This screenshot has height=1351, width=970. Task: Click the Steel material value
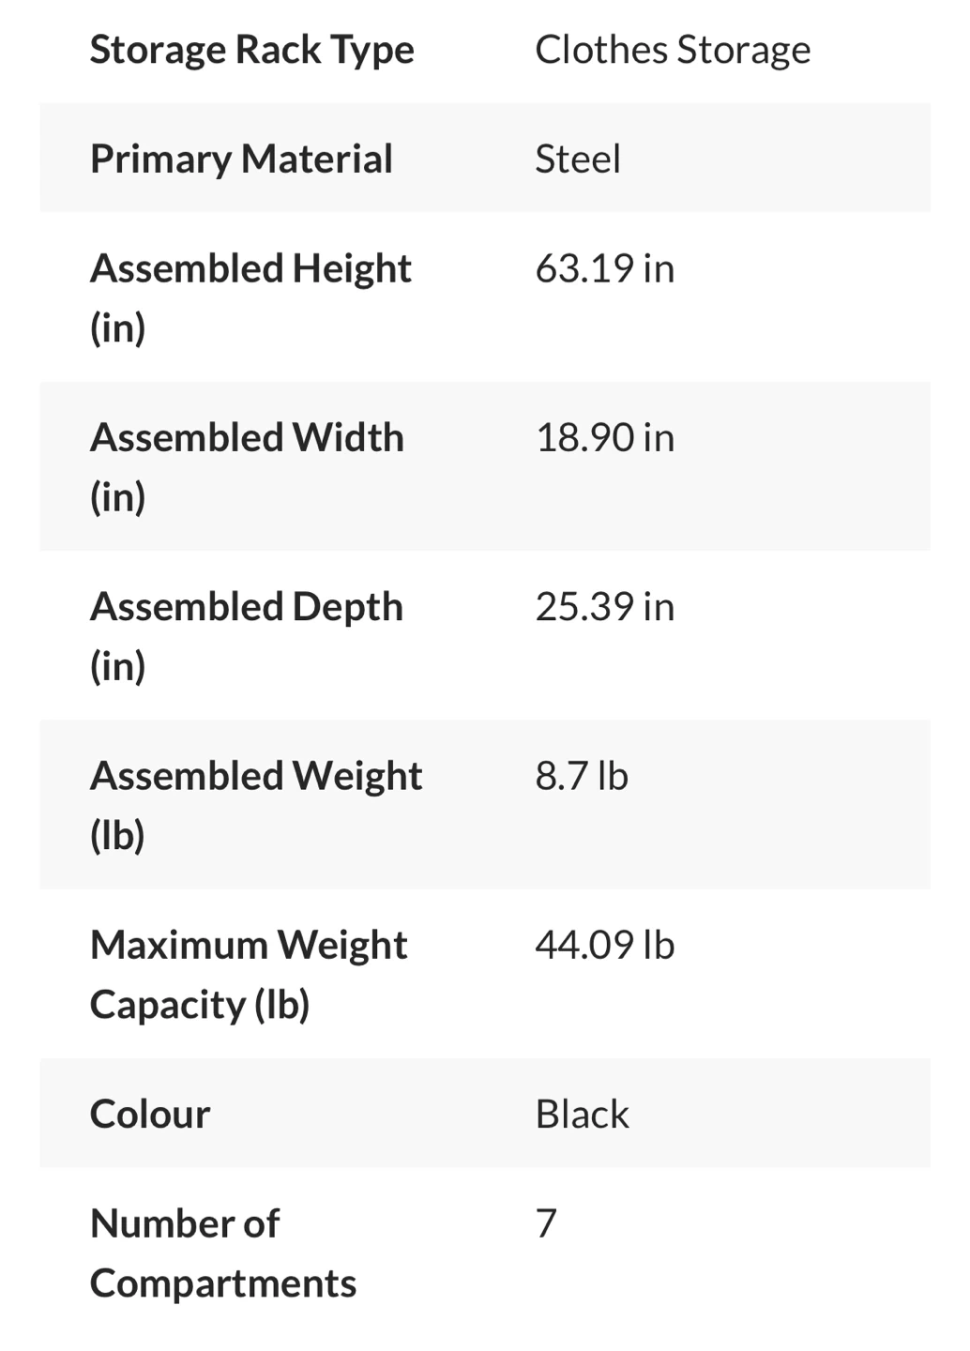coord(578,159)
